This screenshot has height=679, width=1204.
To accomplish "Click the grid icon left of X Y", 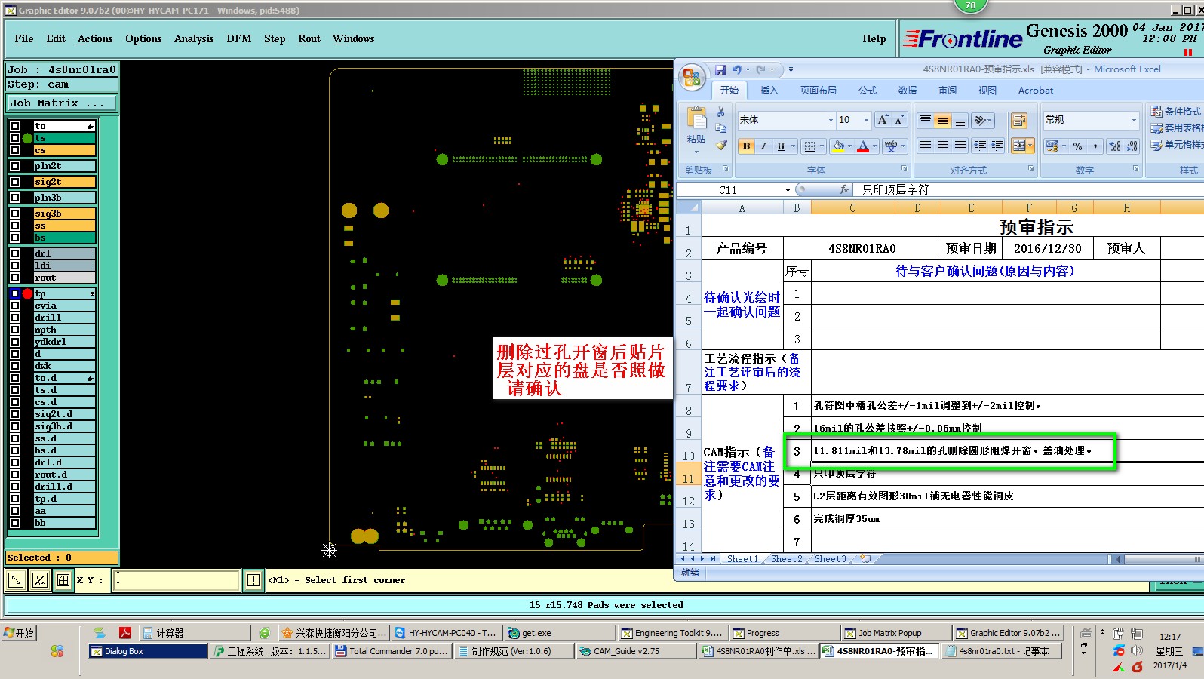I will 63,579.
